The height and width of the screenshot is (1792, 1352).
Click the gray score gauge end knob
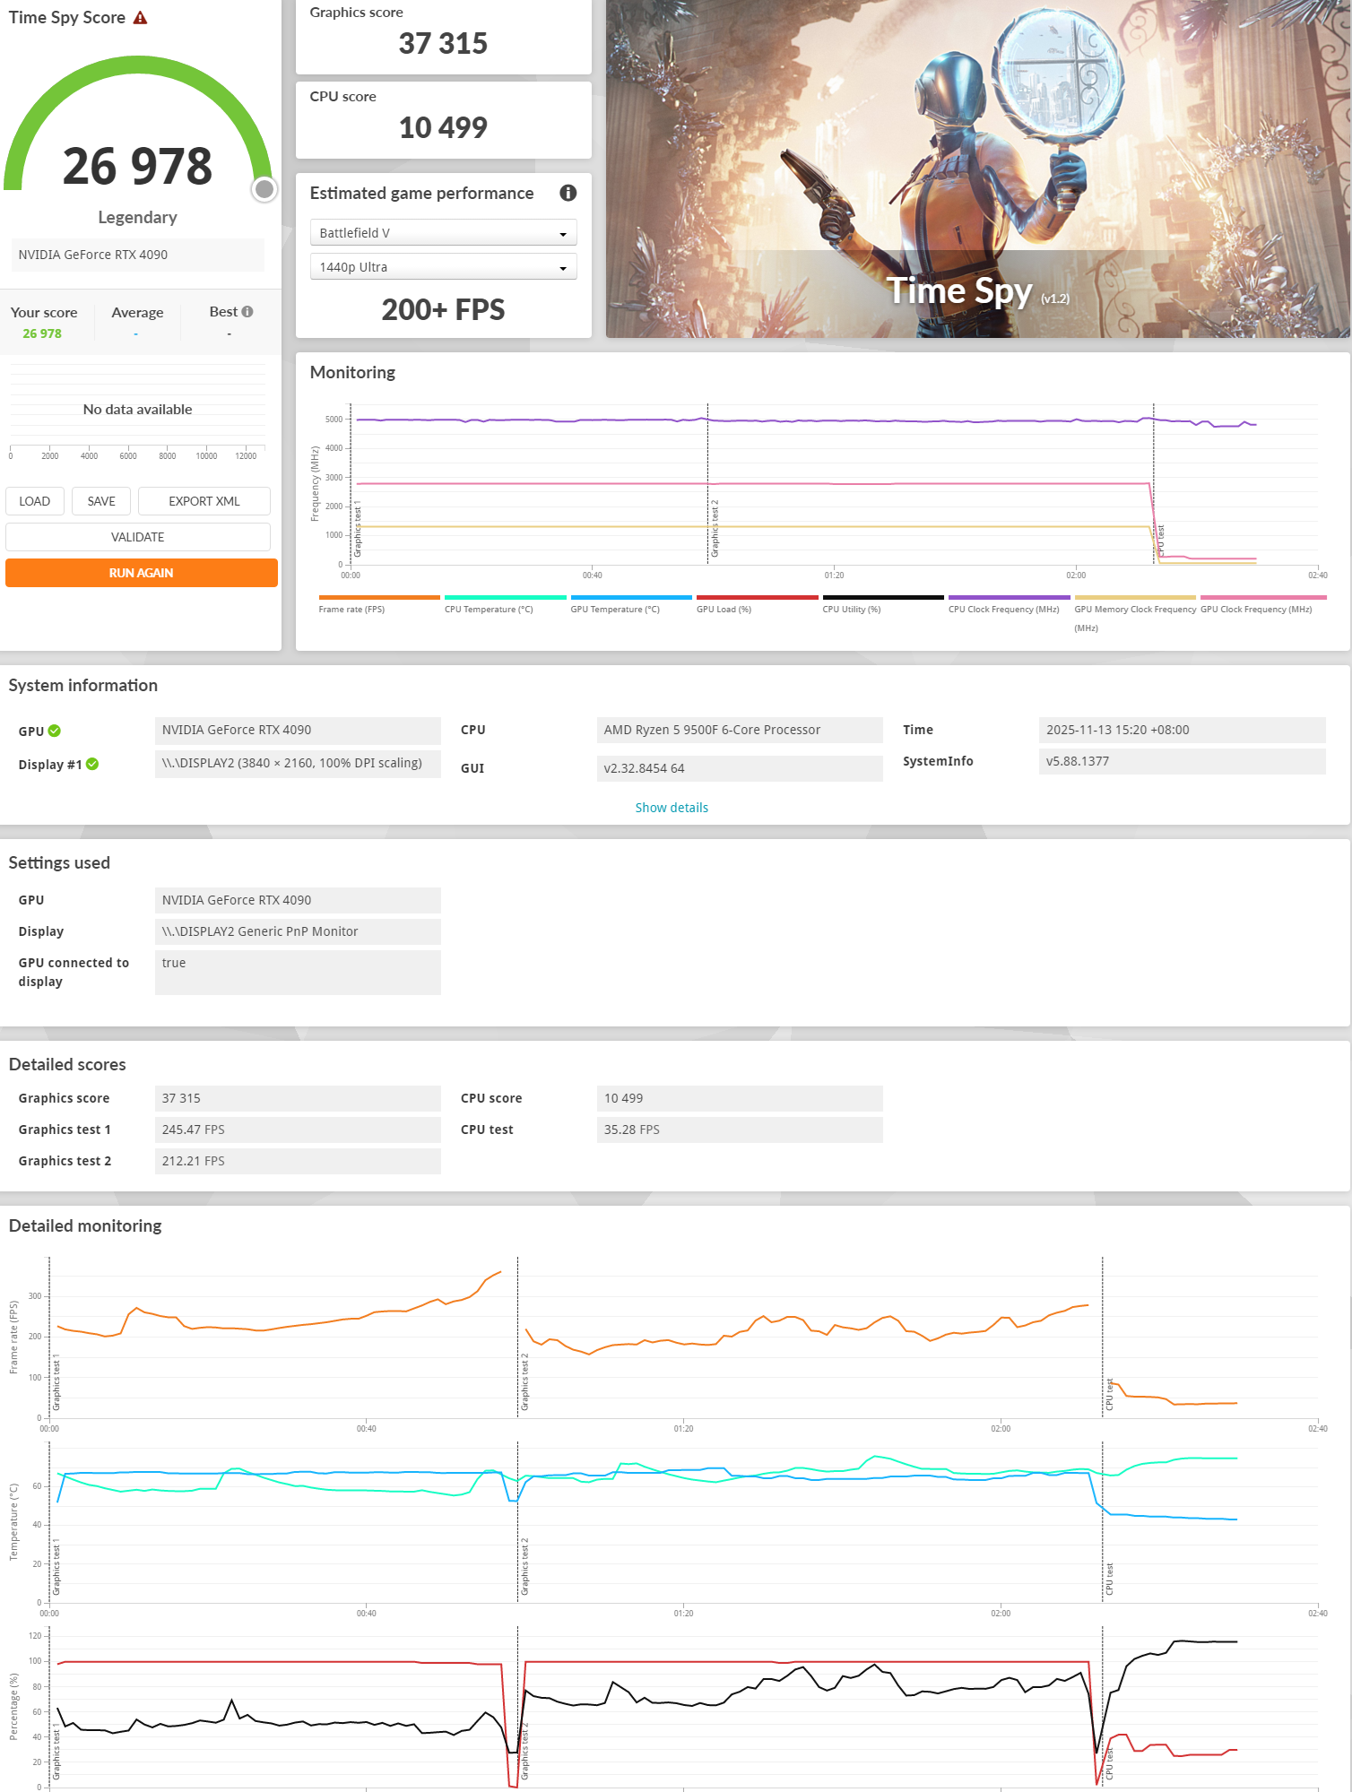(x=264, y=189)
